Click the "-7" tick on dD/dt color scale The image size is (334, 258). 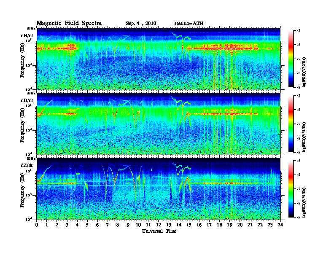(x=299, y=124)
